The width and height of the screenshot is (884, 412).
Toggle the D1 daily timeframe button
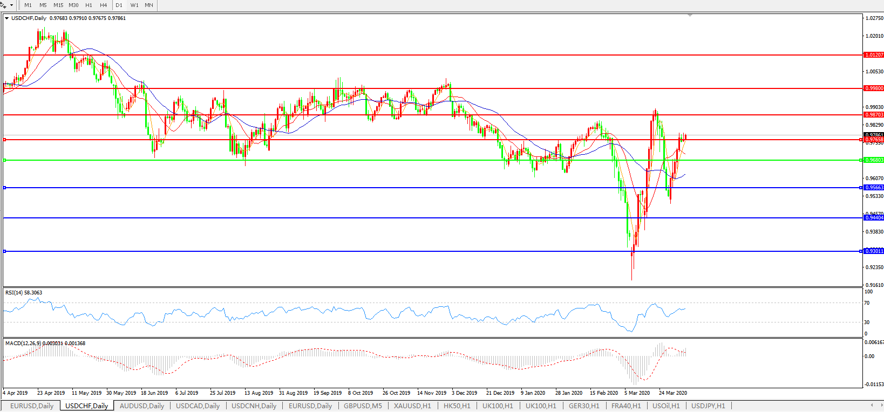tap(119, 5)
